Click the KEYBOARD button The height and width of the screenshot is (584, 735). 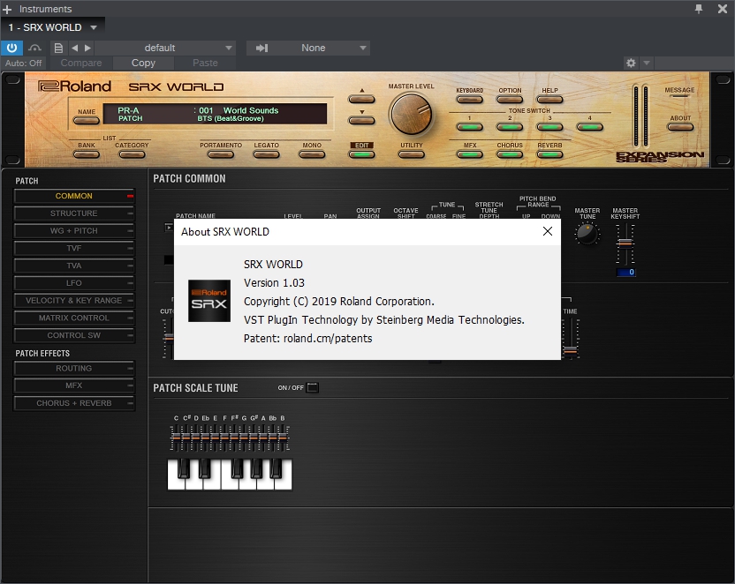[469, 99]
